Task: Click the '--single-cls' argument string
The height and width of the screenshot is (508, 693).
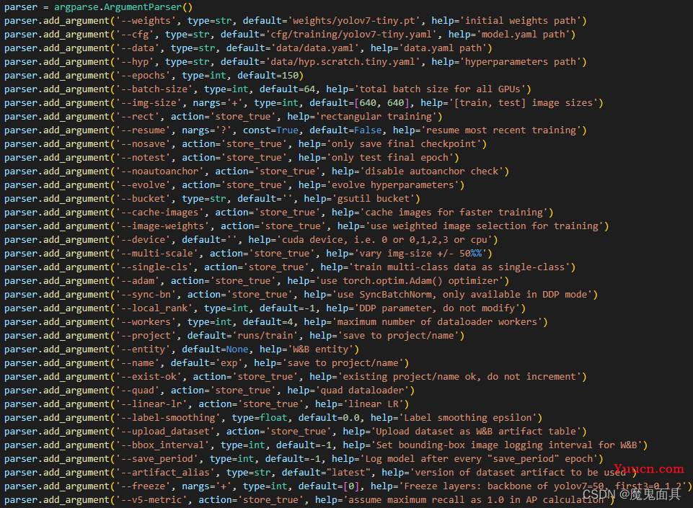Action: [154, 267]
